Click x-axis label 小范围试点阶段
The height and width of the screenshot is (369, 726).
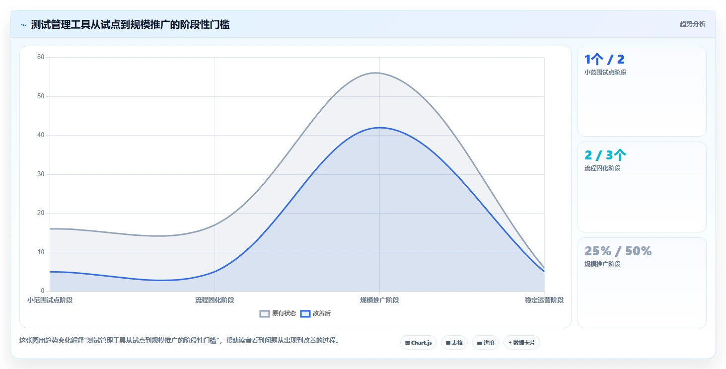pos(50,300)
